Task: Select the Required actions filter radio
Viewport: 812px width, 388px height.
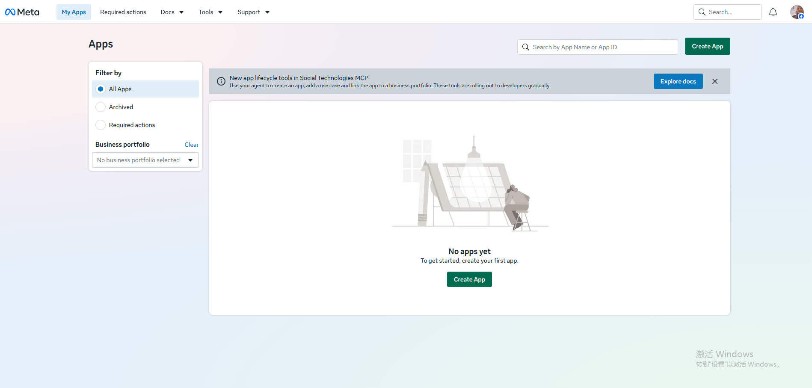Action: (101, 125)
